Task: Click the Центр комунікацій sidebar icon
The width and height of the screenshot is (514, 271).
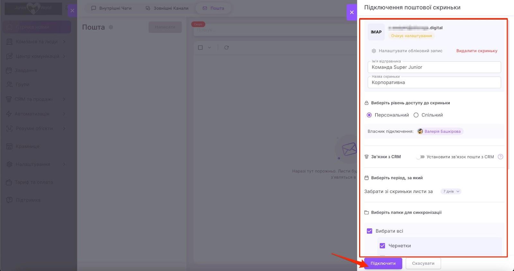Action: point(9,56)
